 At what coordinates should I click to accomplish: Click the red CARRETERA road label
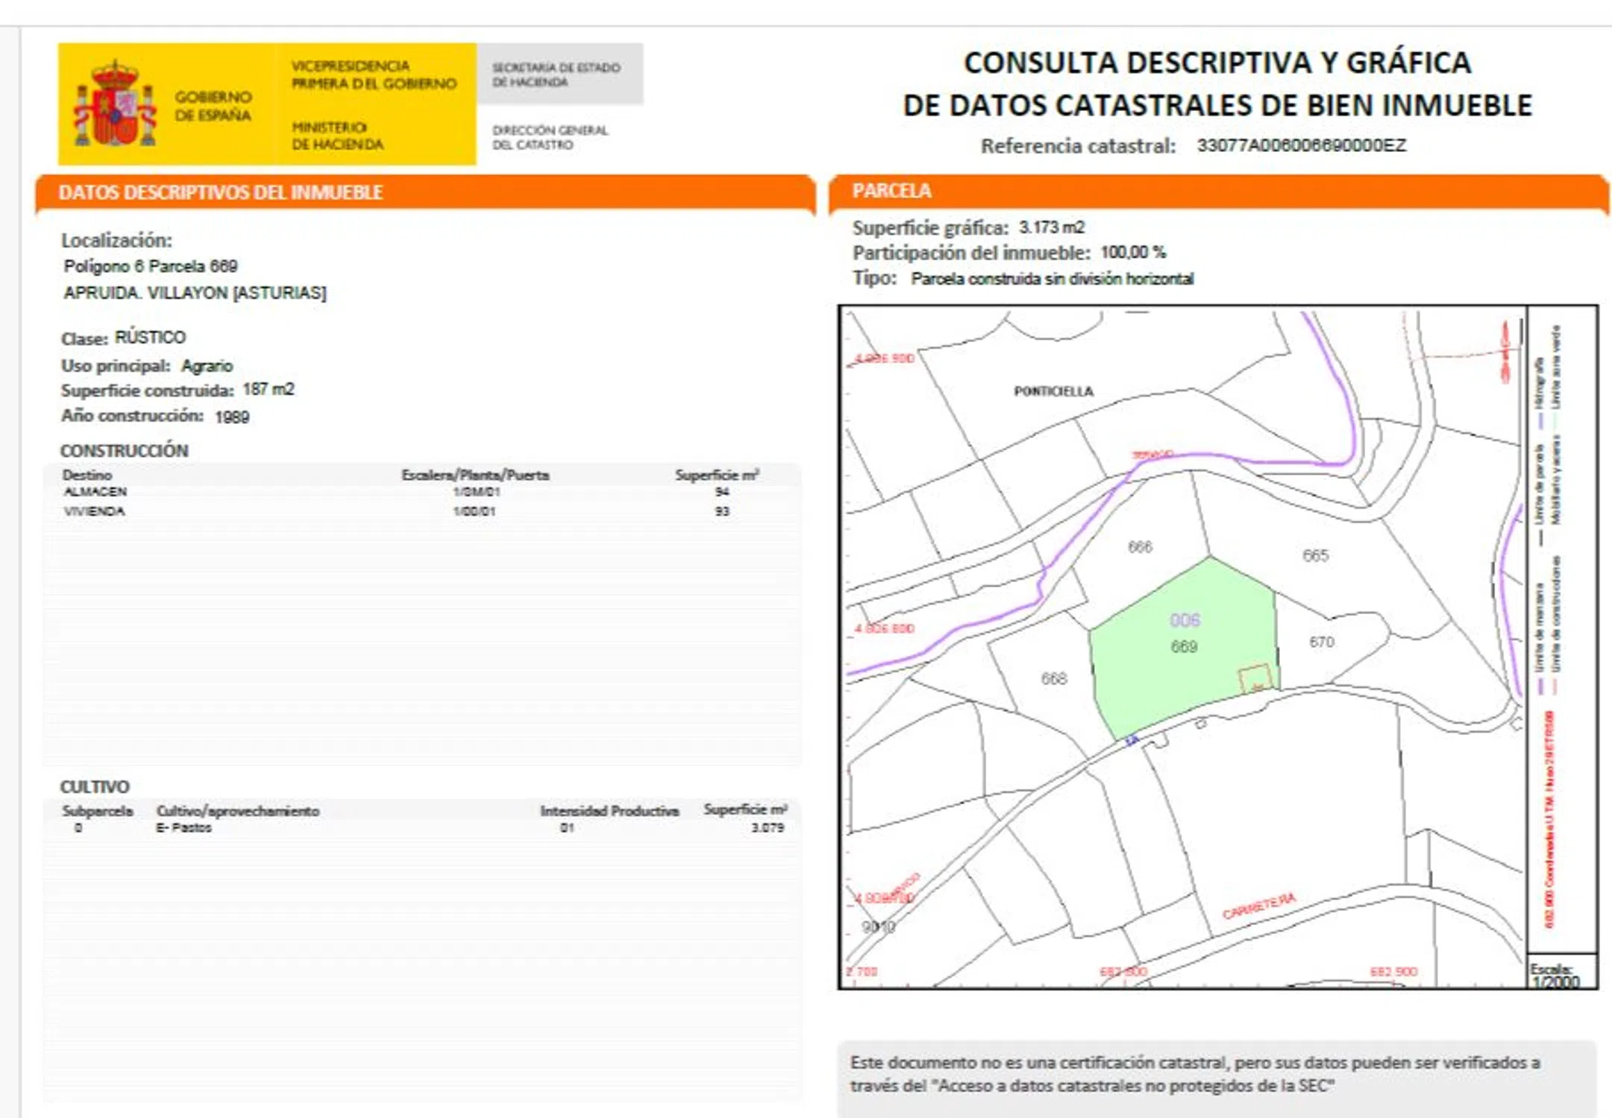click(1258, 906)
